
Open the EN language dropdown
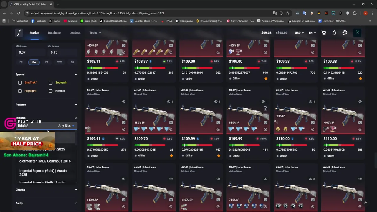pyautogui.click(x=312, y=33)
